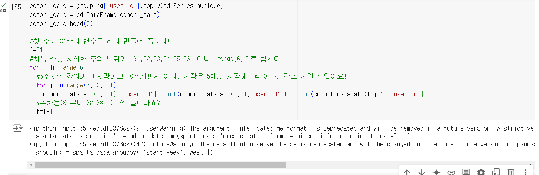Click horizontal scrollbar thumb under output
539x175 pixels.
pos(160,164)
